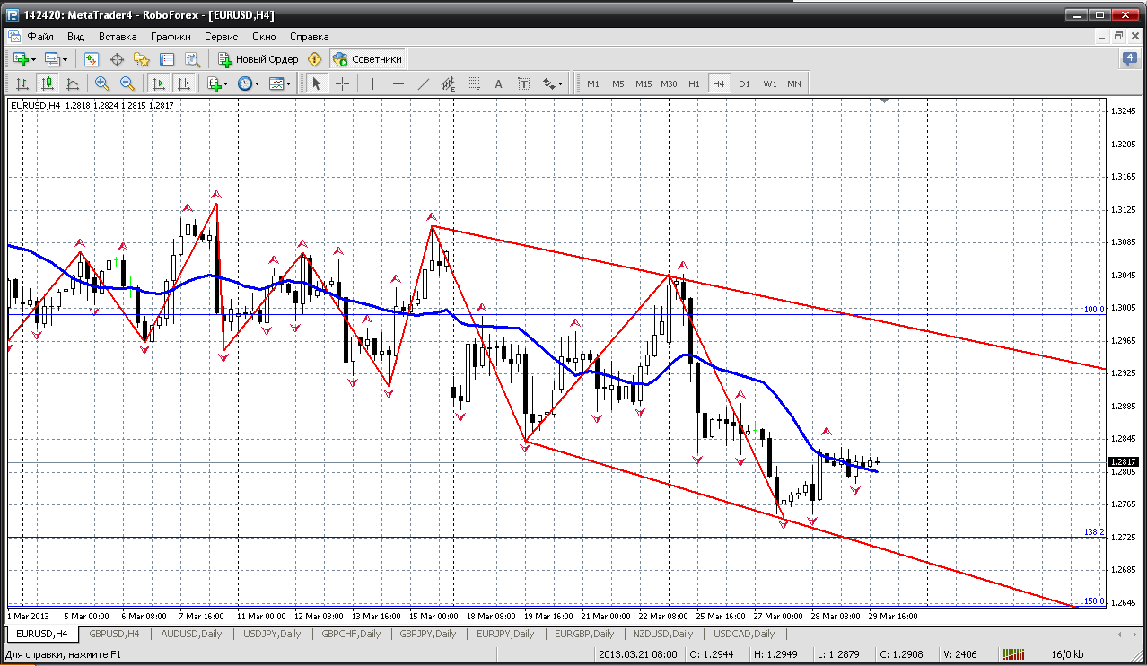Switch chart to bar chart style
The height and width of the screenshot is (666, 1147).
click(22, 83)
